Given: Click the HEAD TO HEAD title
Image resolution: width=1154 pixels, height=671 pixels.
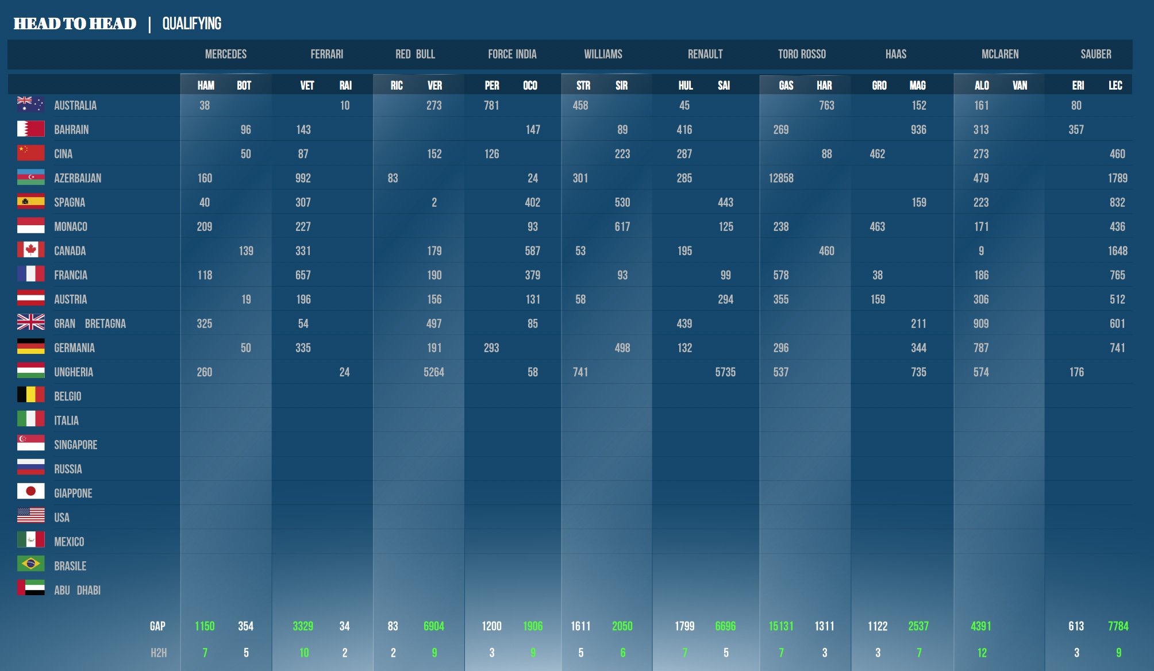Looking at the screenshot, I should pos(75,24).
